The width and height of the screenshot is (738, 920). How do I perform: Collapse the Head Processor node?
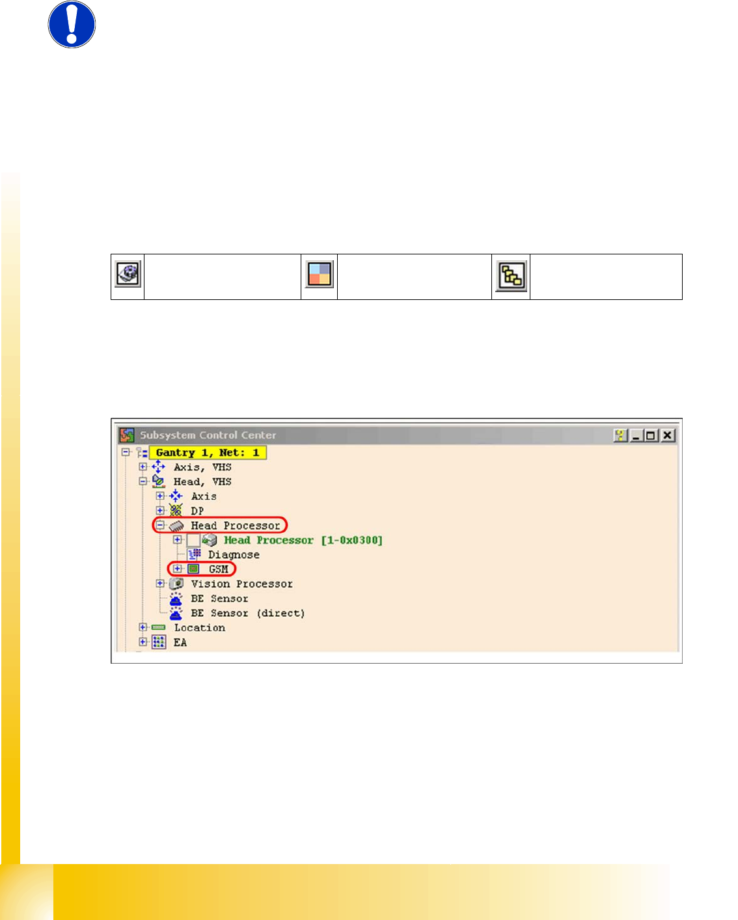(160, 525)
